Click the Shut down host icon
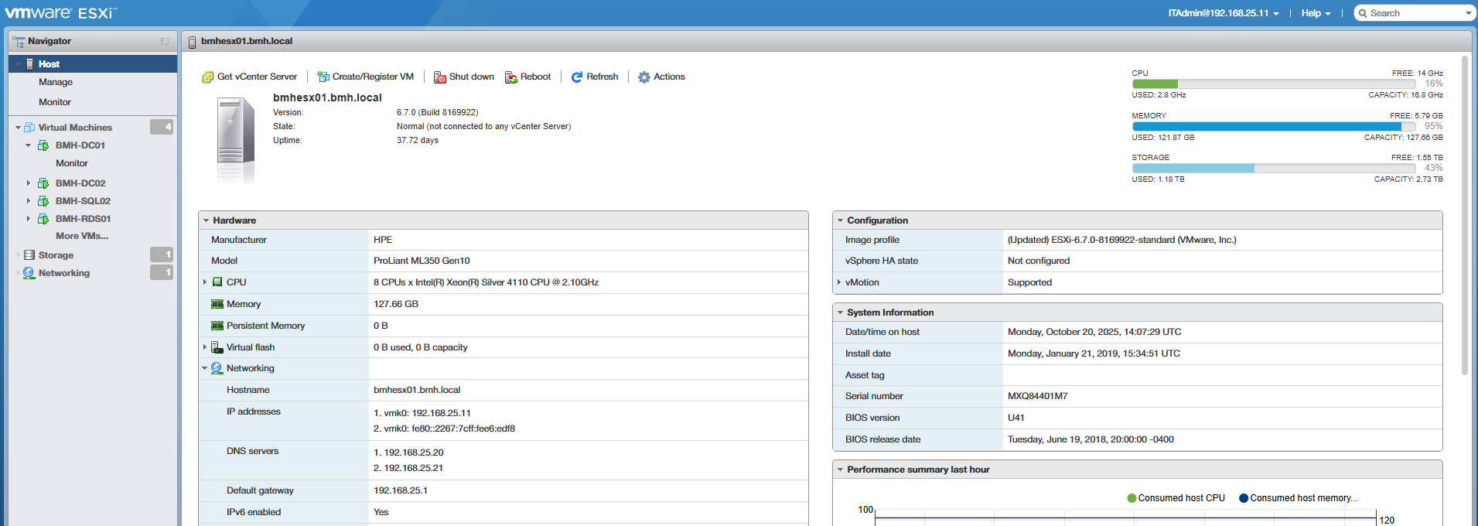The image size is (1478, 526). click(439, 77)
